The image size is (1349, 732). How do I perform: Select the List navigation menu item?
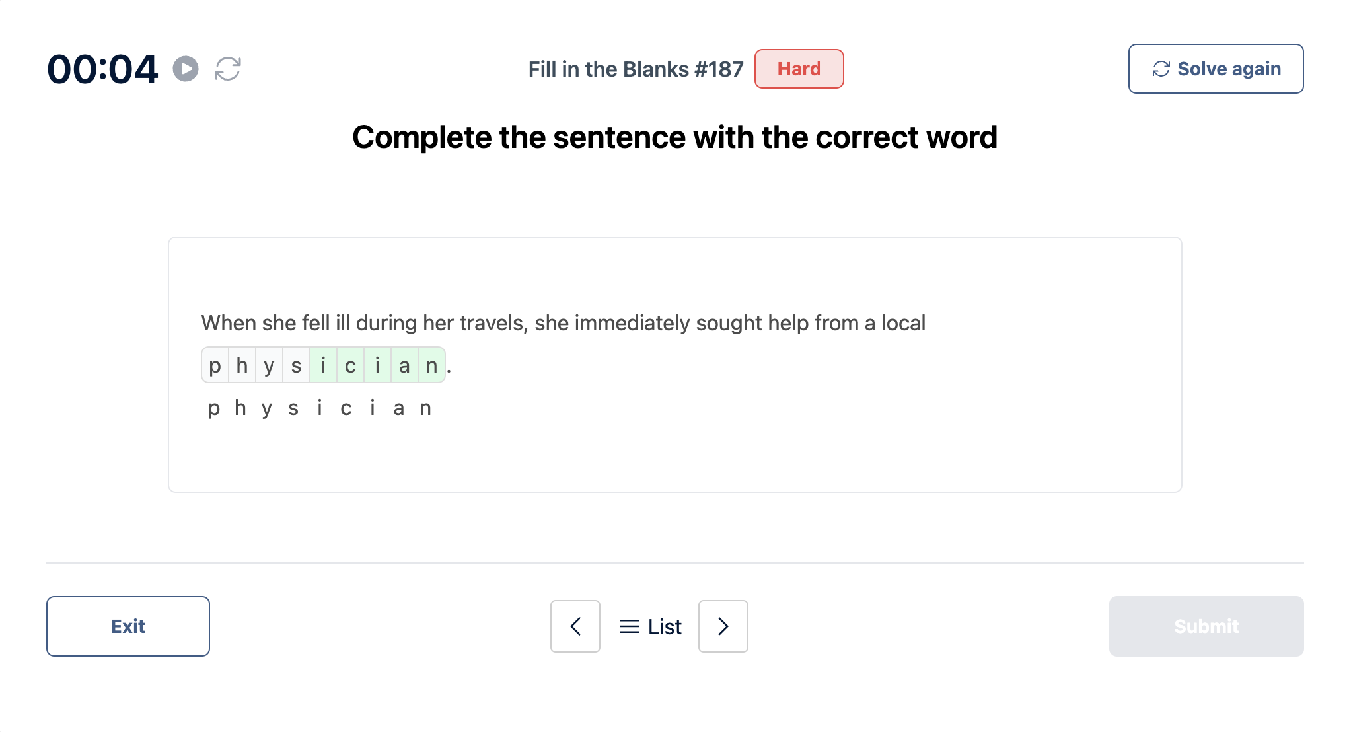pos(649,626)
